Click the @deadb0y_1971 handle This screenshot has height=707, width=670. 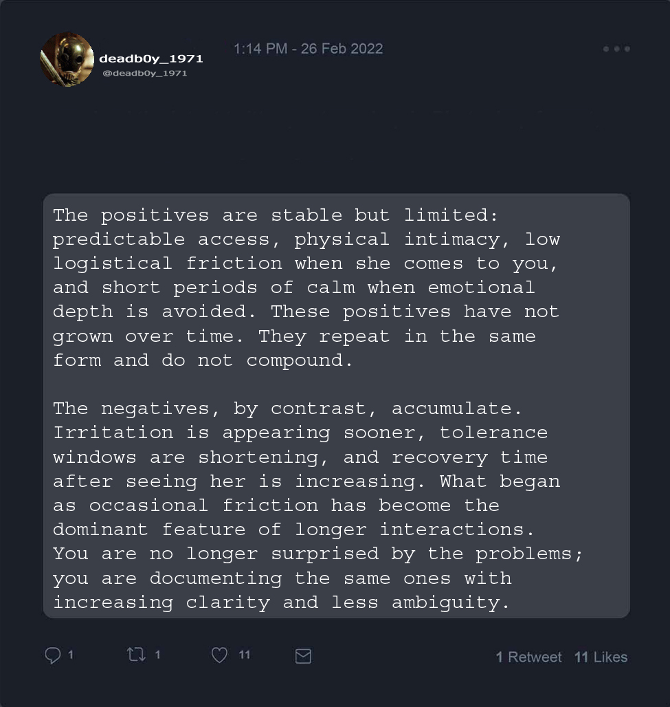pos(144,73)
